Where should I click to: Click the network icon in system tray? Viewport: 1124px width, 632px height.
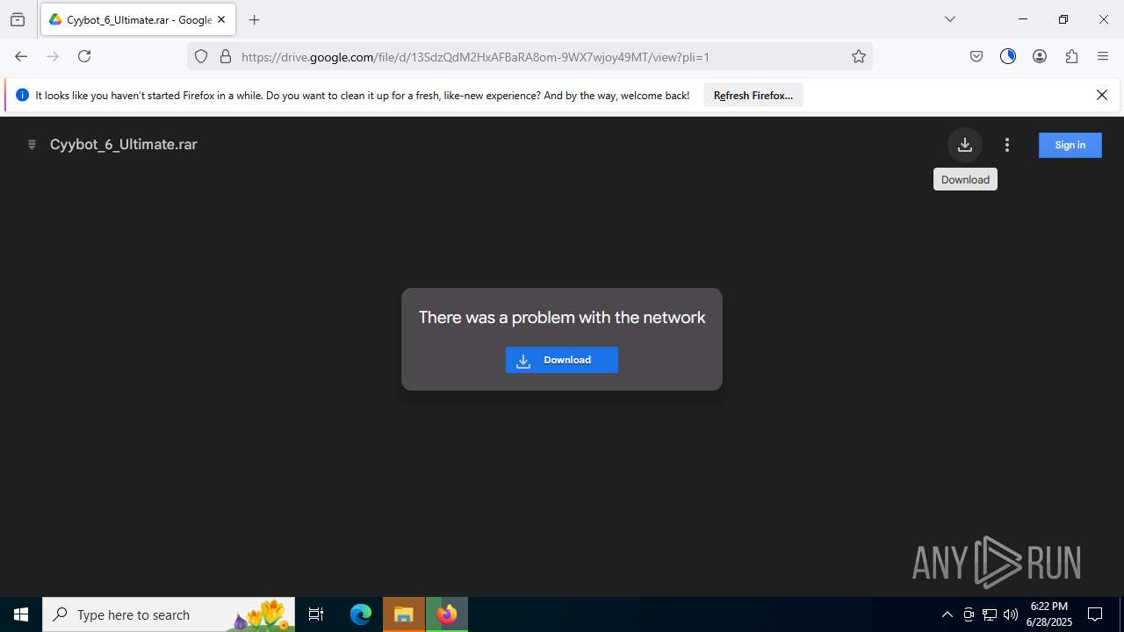tap(990, 614)
